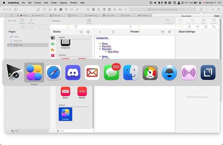Switch to Contact Safari tab

(126, 16)
